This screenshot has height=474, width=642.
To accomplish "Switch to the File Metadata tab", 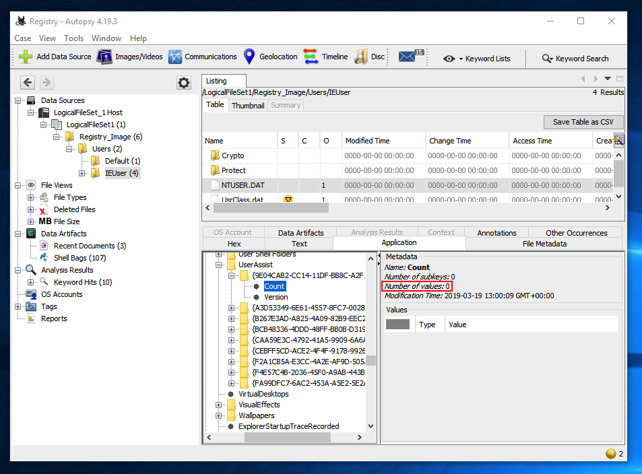I will (x=544, y=244).
